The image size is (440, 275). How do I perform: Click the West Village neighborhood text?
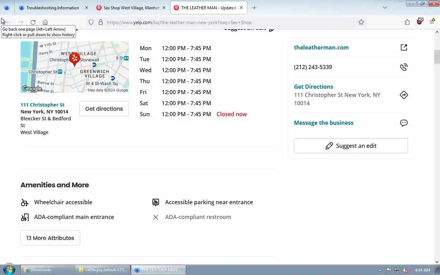click(34, 132)
